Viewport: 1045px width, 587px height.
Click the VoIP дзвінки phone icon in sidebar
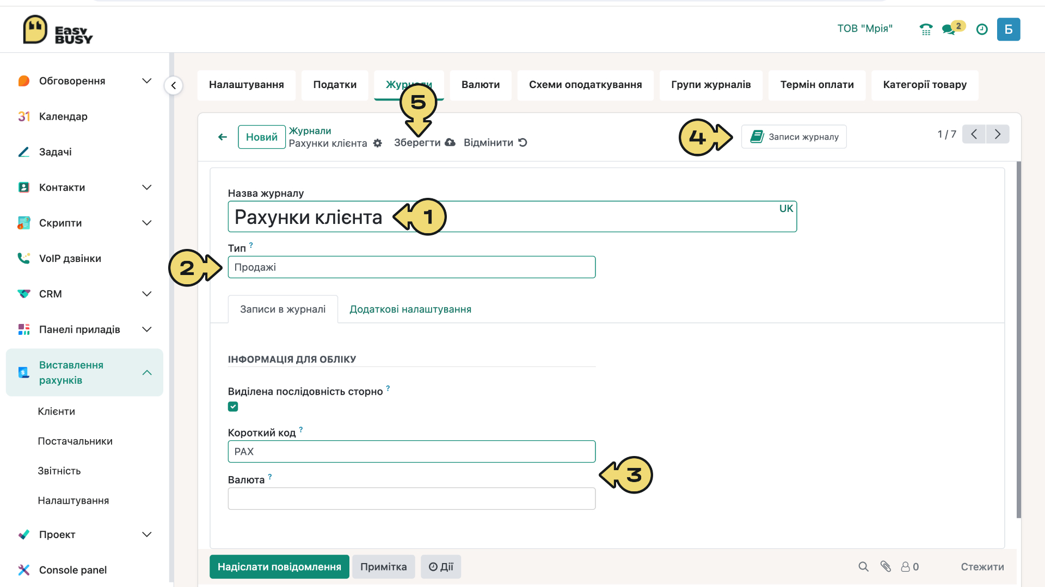point(23,258)
